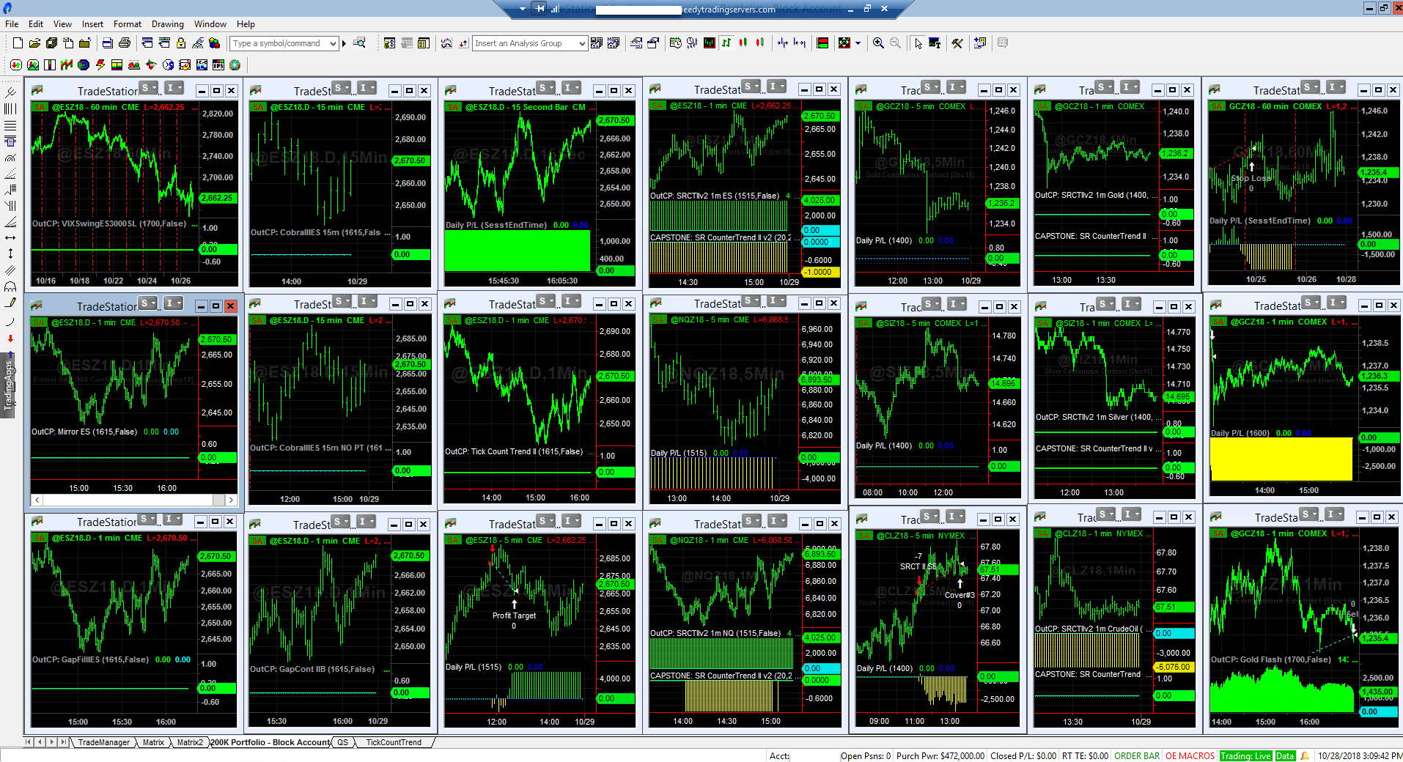The width and height of the screenshot is (1403, 762).
Task: Select the vertical arrows drawing tool in the sidebar
Action: click(10, 254)
